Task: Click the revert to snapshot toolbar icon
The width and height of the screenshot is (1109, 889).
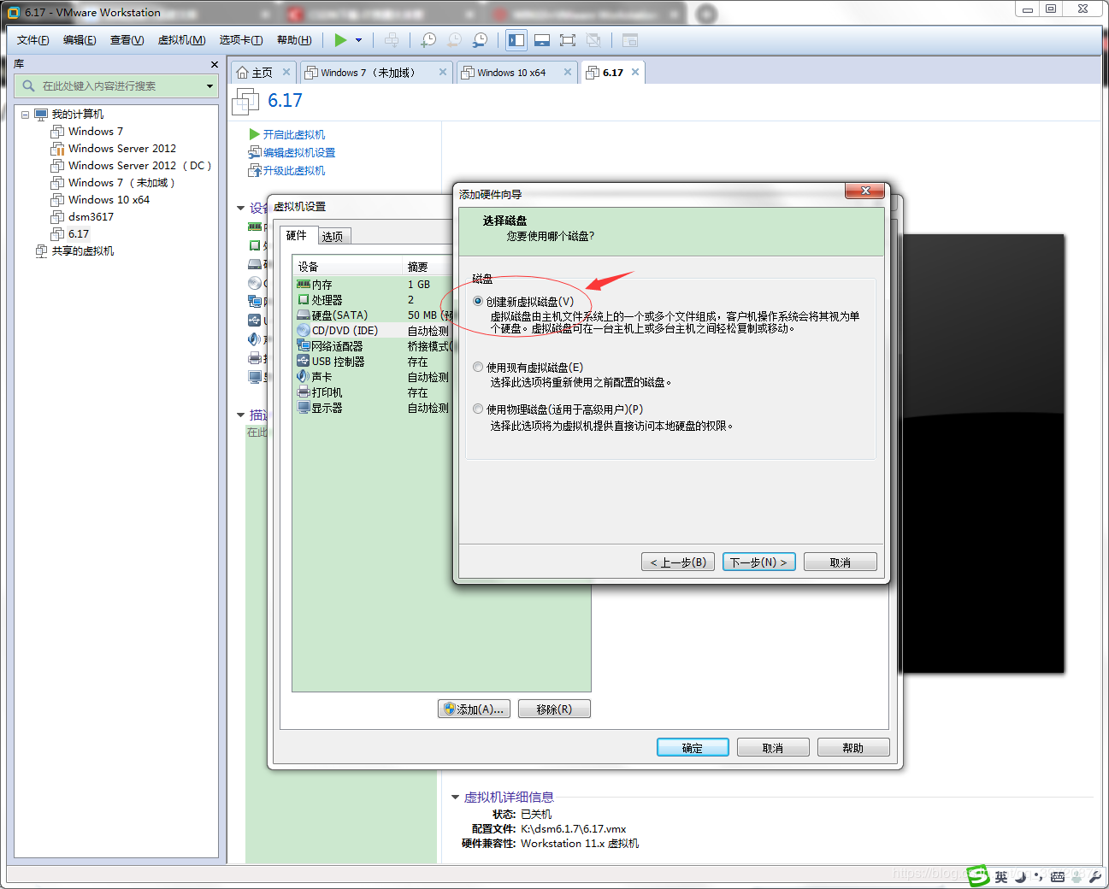Action: [454, 40]
